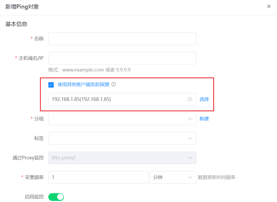Click the 通过Proxy监控 (No proxy) dropdown
The width and height of the screenshot is (277, 202).
122,158
